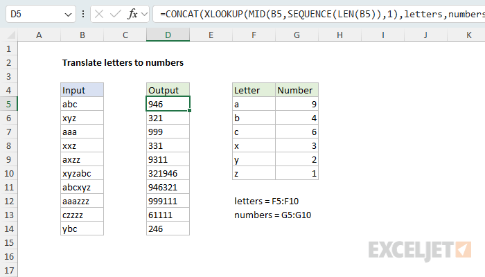The image size is (485, 277).
Task: Select row 5 header
Action: click(x=8, y=104)
